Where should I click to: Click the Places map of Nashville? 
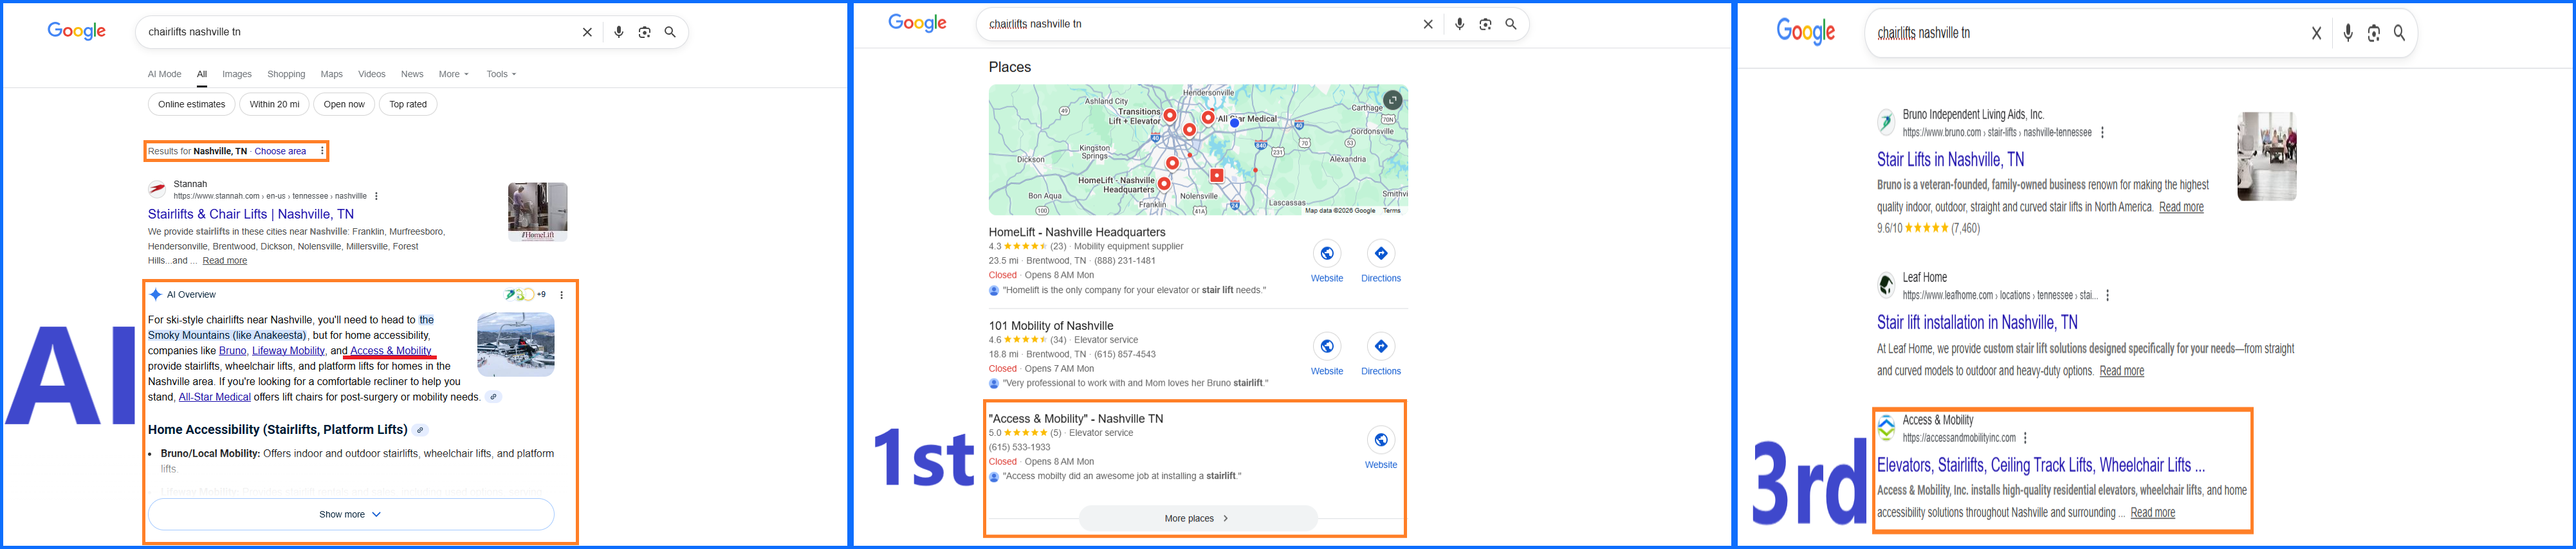(1198, 150)
